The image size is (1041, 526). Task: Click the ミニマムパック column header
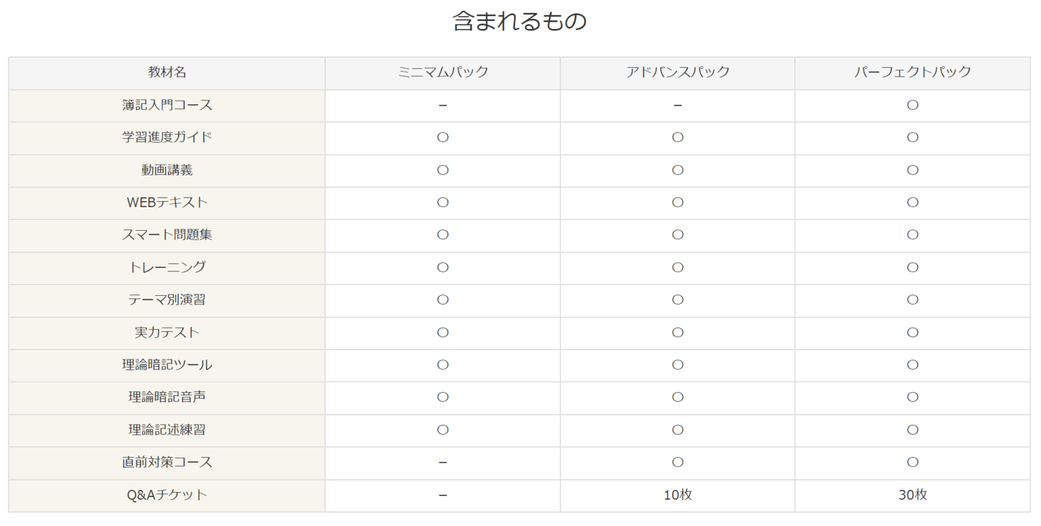pyautogui.click(x=443, y=72)
